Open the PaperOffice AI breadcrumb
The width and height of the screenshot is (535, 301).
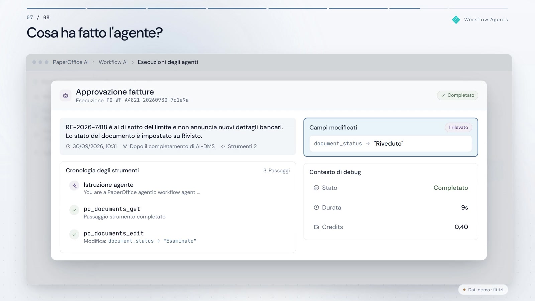pos(71,62)
